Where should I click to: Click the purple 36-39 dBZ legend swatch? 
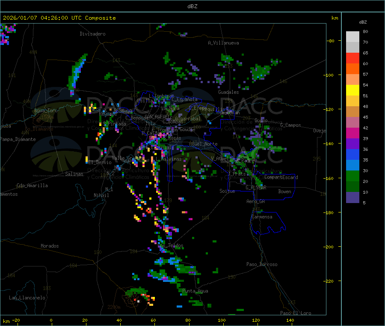(x=352, y=144)
